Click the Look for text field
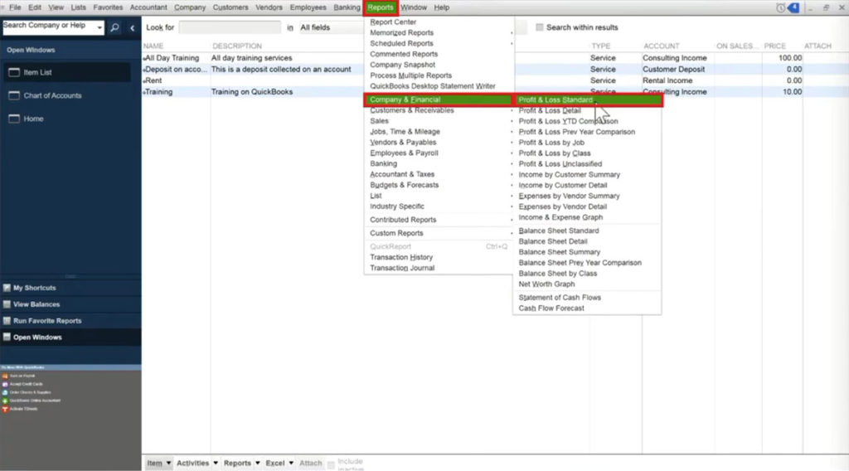The image size is (849, 471). [x=230, y=27]
